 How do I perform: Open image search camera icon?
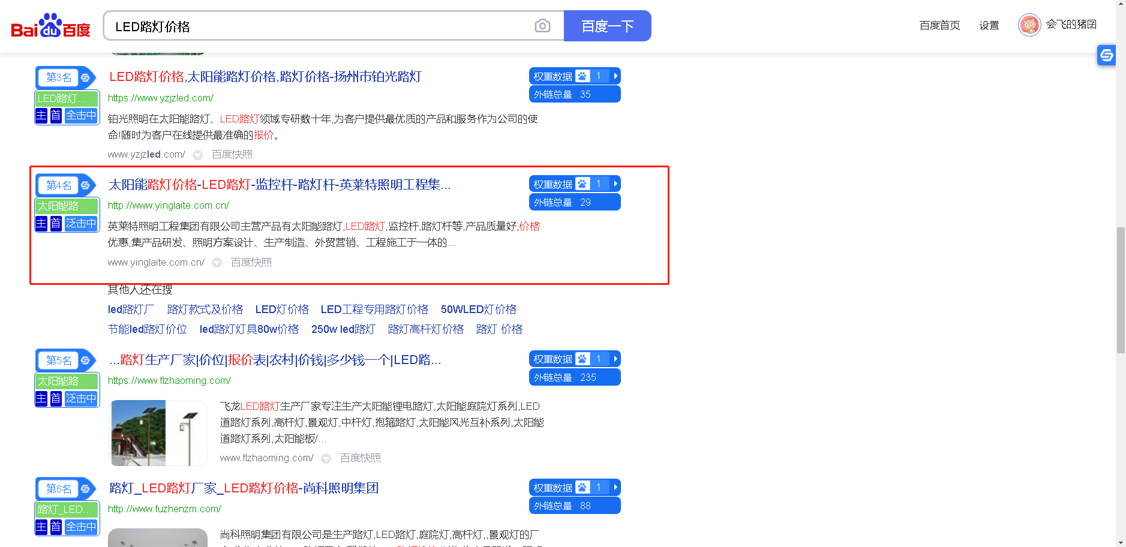point(542,26)
